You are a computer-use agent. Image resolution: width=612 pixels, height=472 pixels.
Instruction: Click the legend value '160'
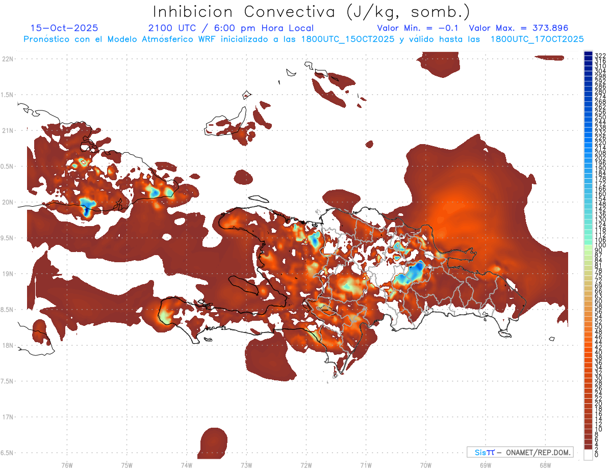coord(600,194)
